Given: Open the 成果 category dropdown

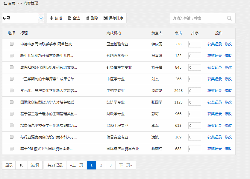Looking at the screenshot, I should pyautogui.click(x=23, y=18).
